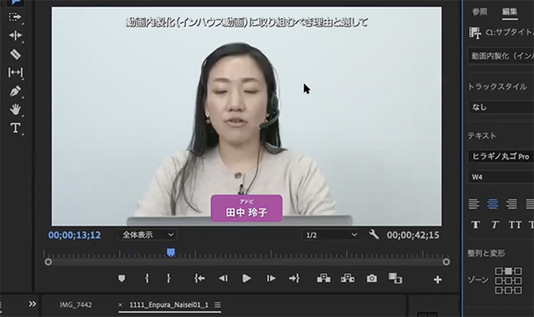Image resolution: width=534 pixels, height=317 pixels.
Task: Open monitor settings wrench icon
Action: coord(374,234)
